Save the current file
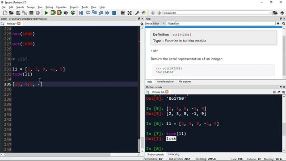Viewport: 286px width, 161px height. [x=18, y=13]
